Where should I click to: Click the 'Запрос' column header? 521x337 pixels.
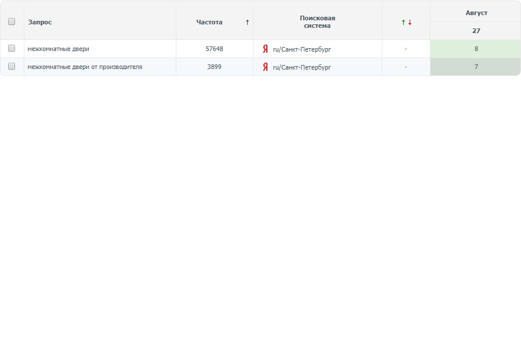click(x=40, y=22)
